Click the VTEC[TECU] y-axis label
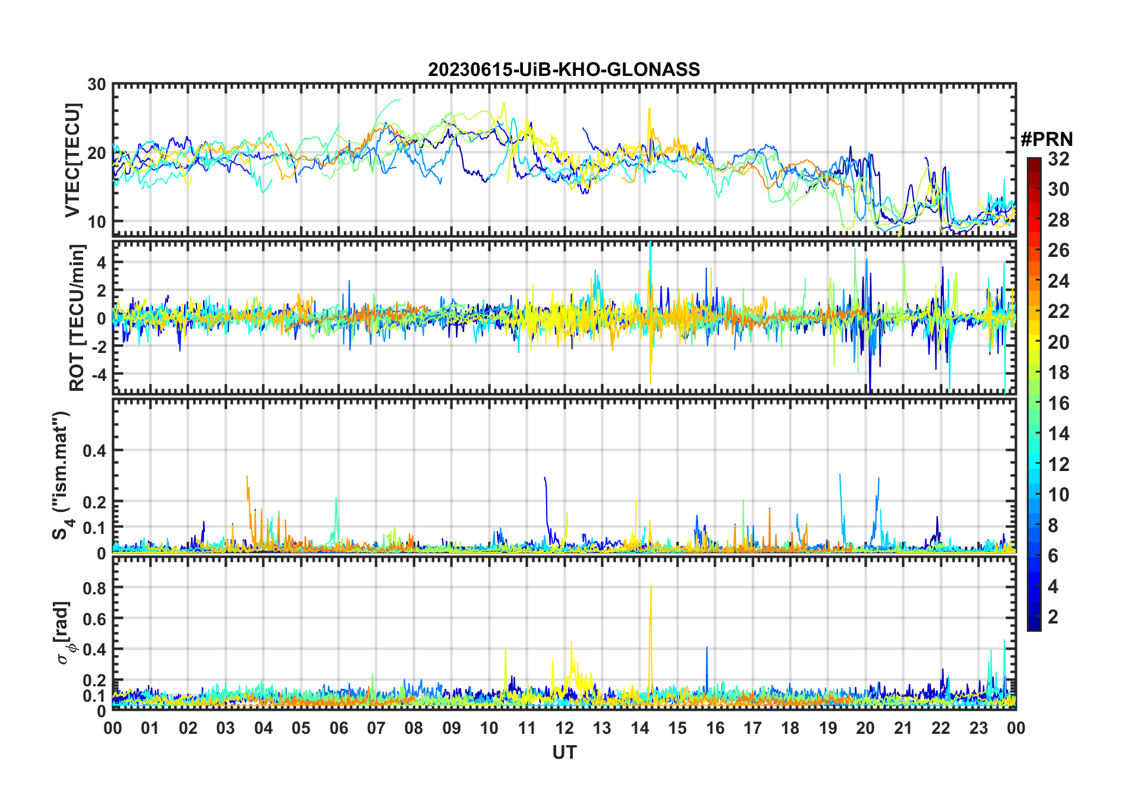 pyautogui.click(x=72, y=161)
